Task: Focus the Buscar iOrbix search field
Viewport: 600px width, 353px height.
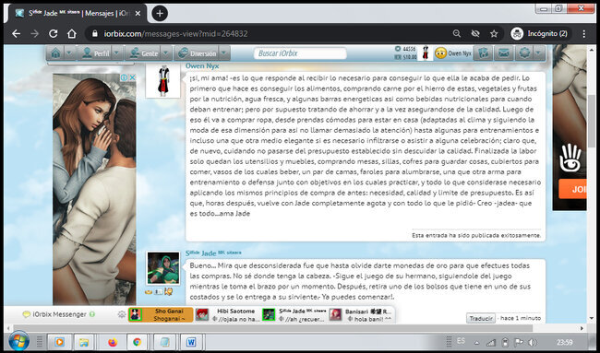Action: coord(300,53)
